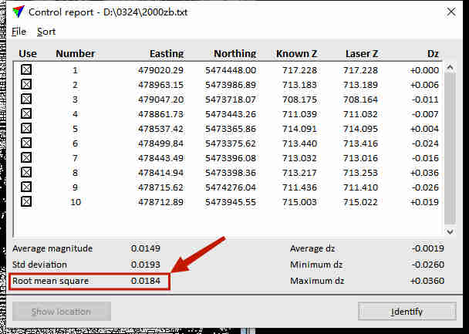Viewport: 469px width, 334px height.
Task: Uncheck the Use box for point 1
Action: (26, 70)
